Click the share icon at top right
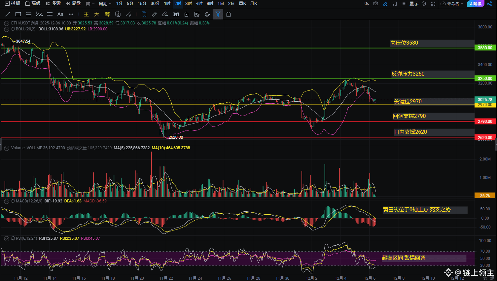The image size is (497, 281). point(489,4)
